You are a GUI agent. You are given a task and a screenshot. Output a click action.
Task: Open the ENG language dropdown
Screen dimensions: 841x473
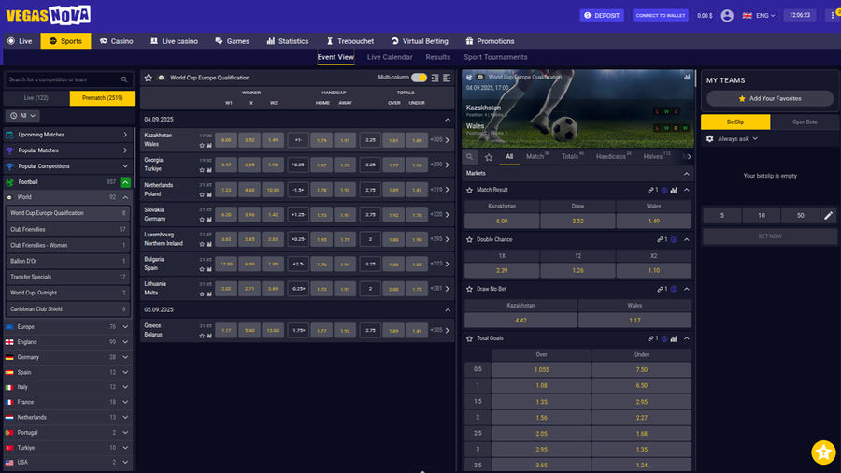(x=759, y=16)
